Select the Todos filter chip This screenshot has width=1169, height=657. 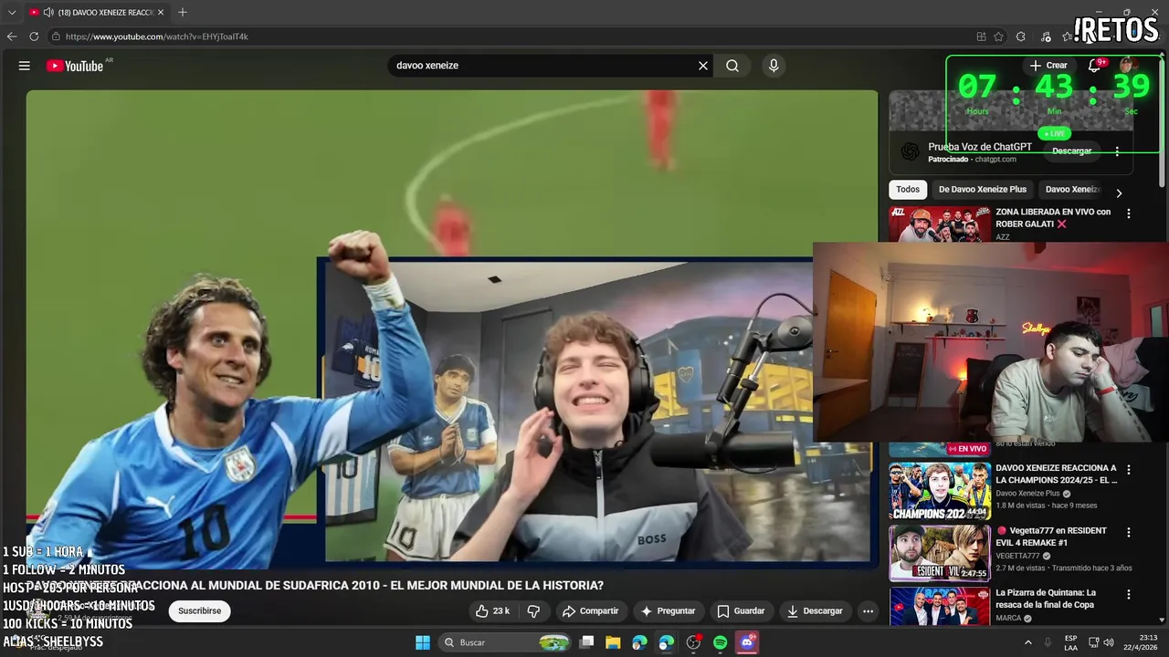coord(908,190)
